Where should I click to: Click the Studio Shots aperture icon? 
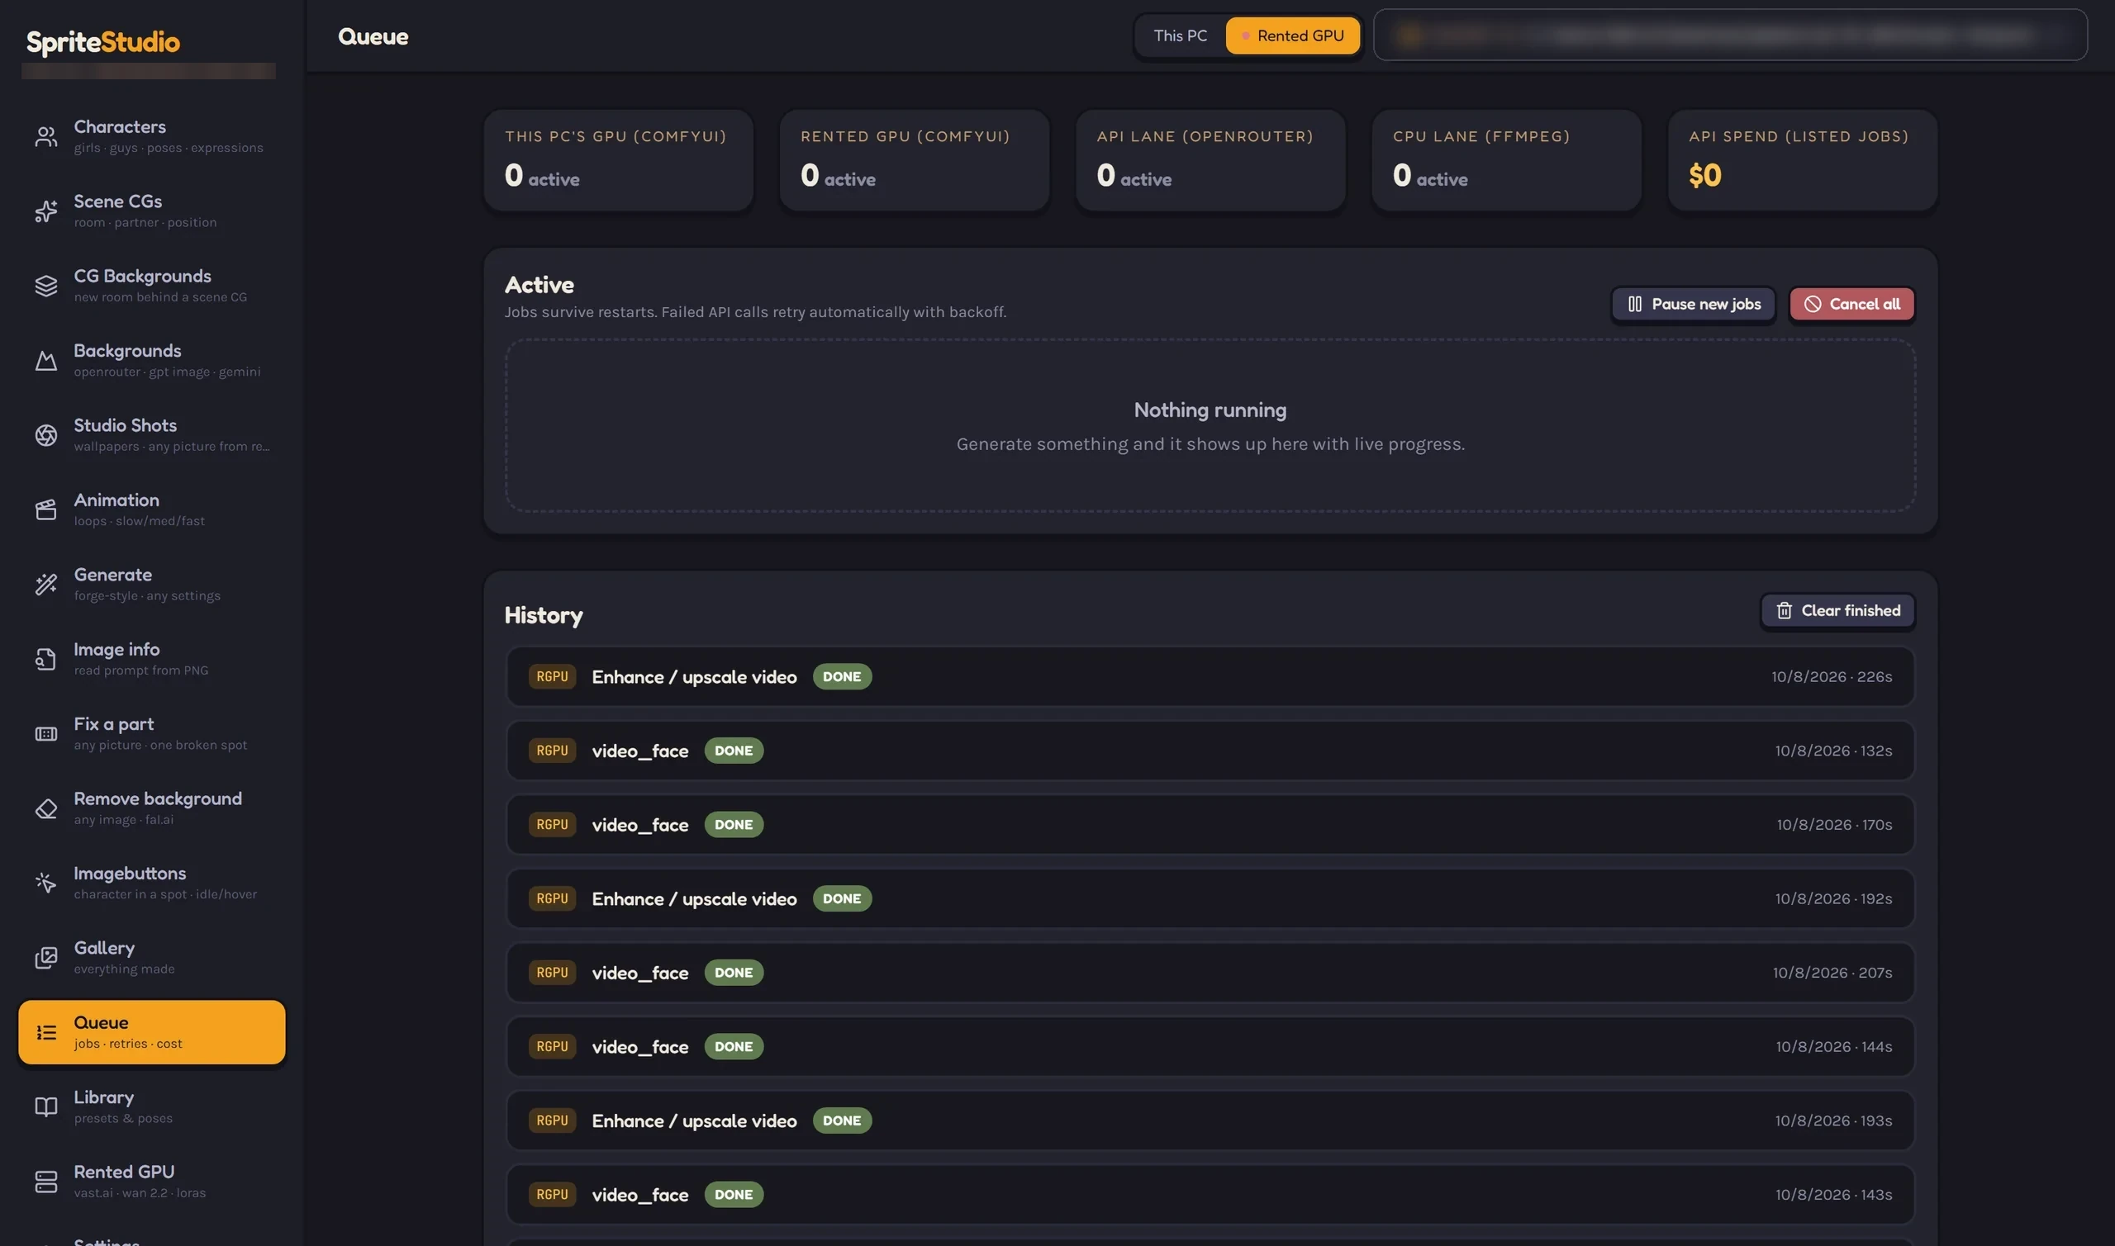46,435
